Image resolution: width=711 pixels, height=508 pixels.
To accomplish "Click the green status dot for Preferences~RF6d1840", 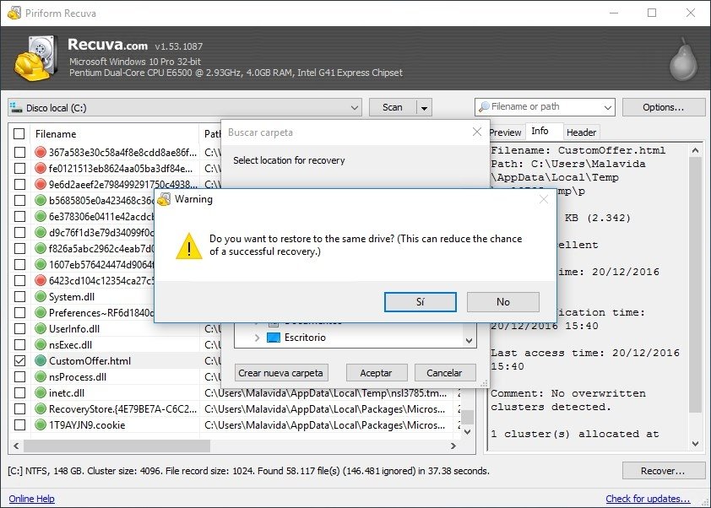I will coord(41,313).
